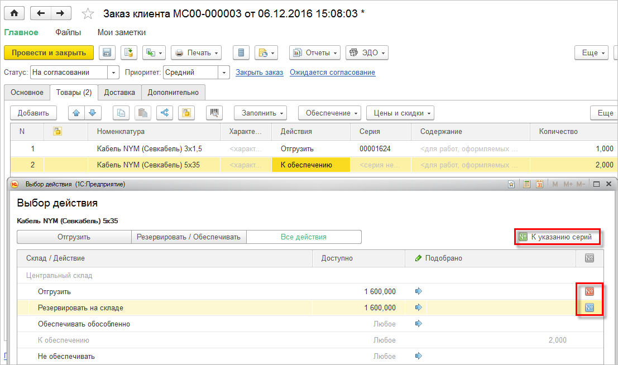Open the calendar icon in dialog title bar
Screen dimensions: 618x365
(540, 184)
